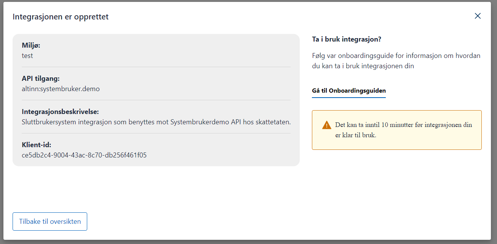Click the API tilgang label

click(x=41, y=79)
